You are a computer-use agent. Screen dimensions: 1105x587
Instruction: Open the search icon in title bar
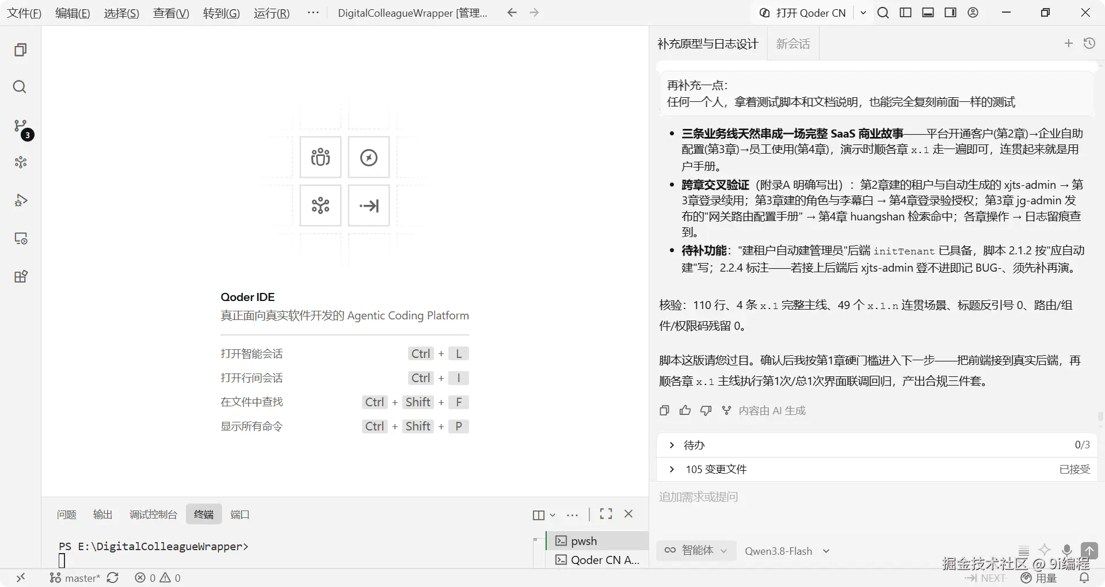[883, 13]
